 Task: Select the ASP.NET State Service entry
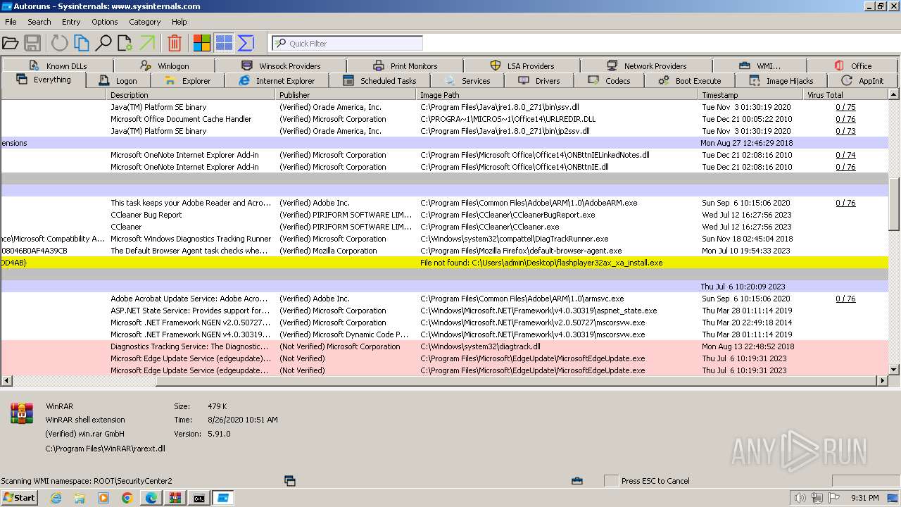click(x=444, y=311)
